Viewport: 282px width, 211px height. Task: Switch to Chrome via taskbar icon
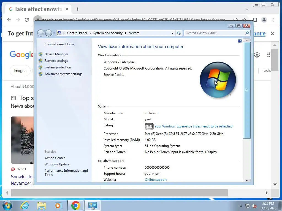click(75, 206)
